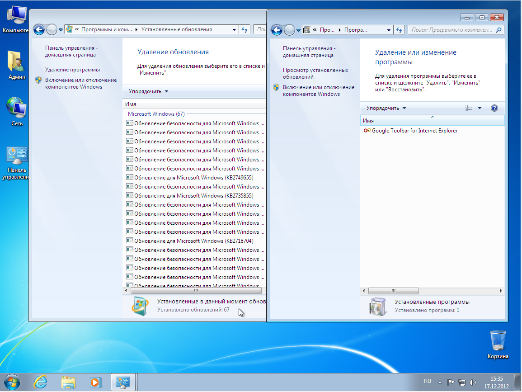Open Control Panel home page link in Programs window
Image resolution: width=522 pixels, height=392 pixels.
[x=309, y=52]
